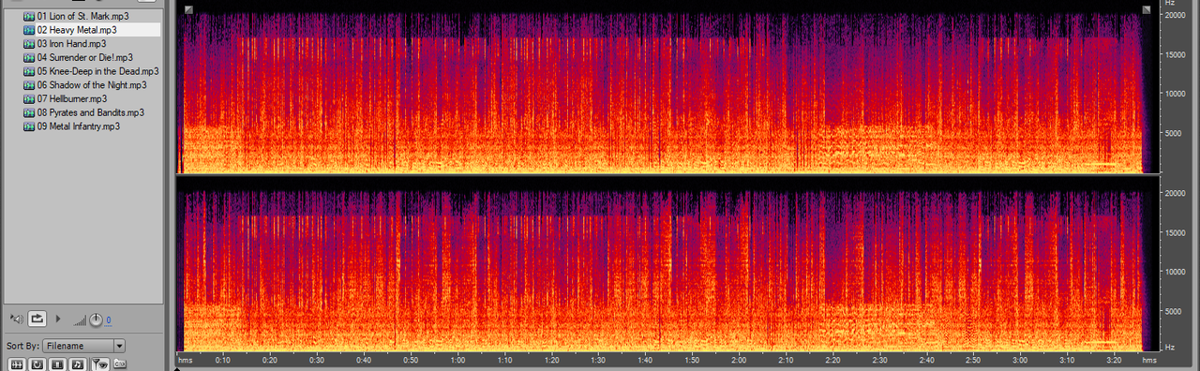Screen dimensions: 1200x371
Task: Toggle the Auto-play speaker icon
Action: point(17,319)
